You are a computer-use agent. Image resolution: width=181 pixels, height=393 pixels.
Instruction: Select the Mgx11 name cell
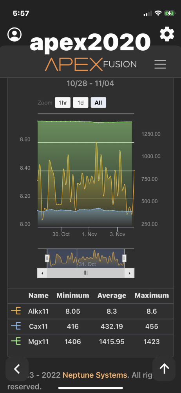pyautogui.click(x=38, y=342)
